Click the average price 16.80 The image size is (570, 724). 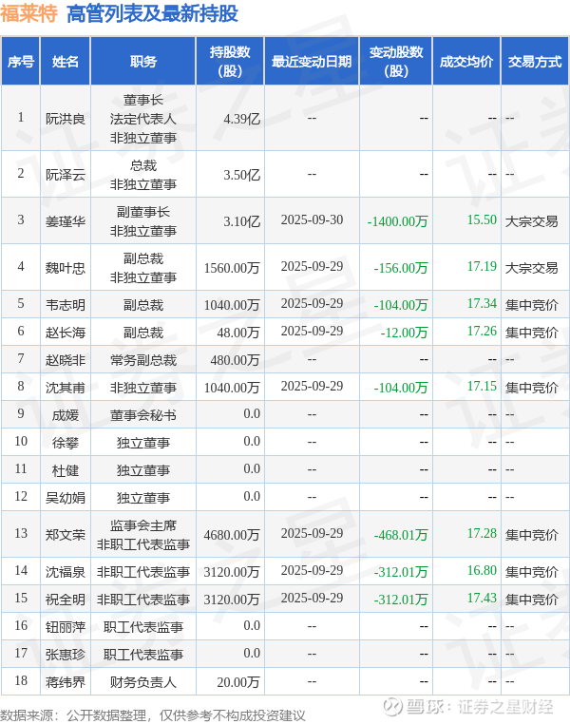(x=482, y=570)
